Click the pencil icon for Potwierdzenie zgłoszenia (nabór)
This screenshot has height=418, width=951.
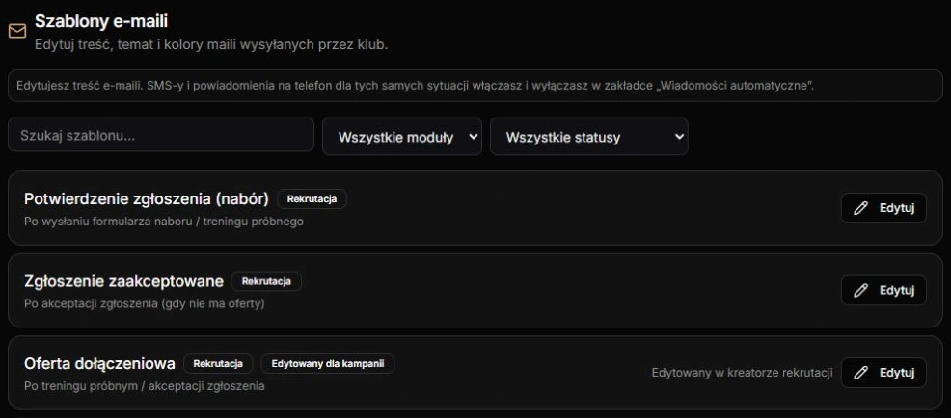(x=860, y=208)
